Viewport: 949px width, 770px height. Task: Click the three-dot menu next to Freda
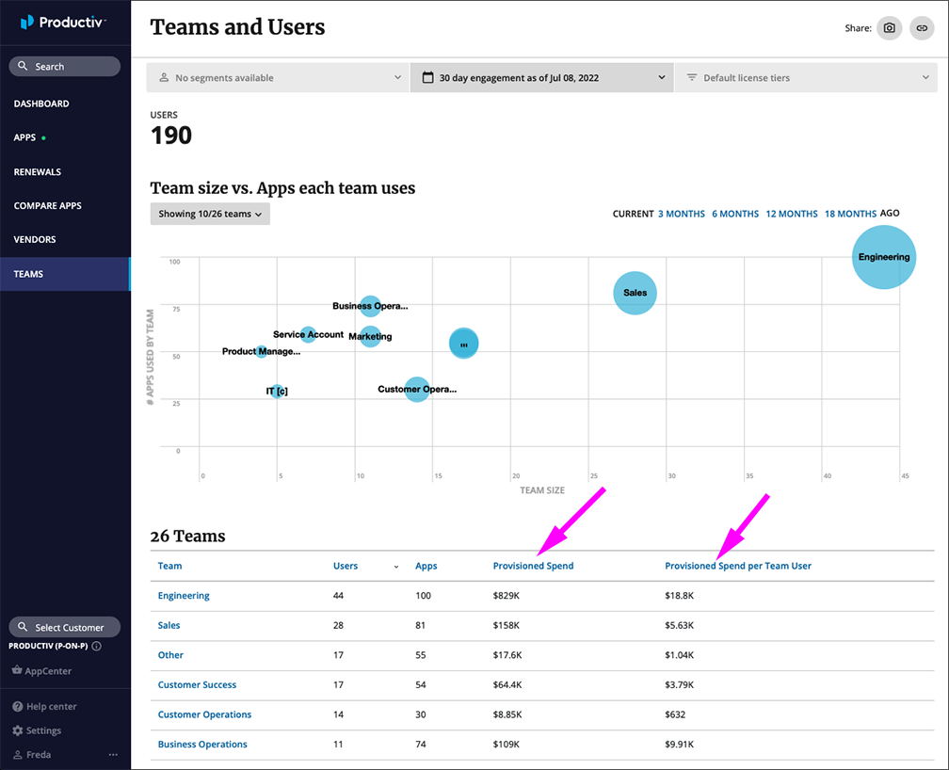113,755
